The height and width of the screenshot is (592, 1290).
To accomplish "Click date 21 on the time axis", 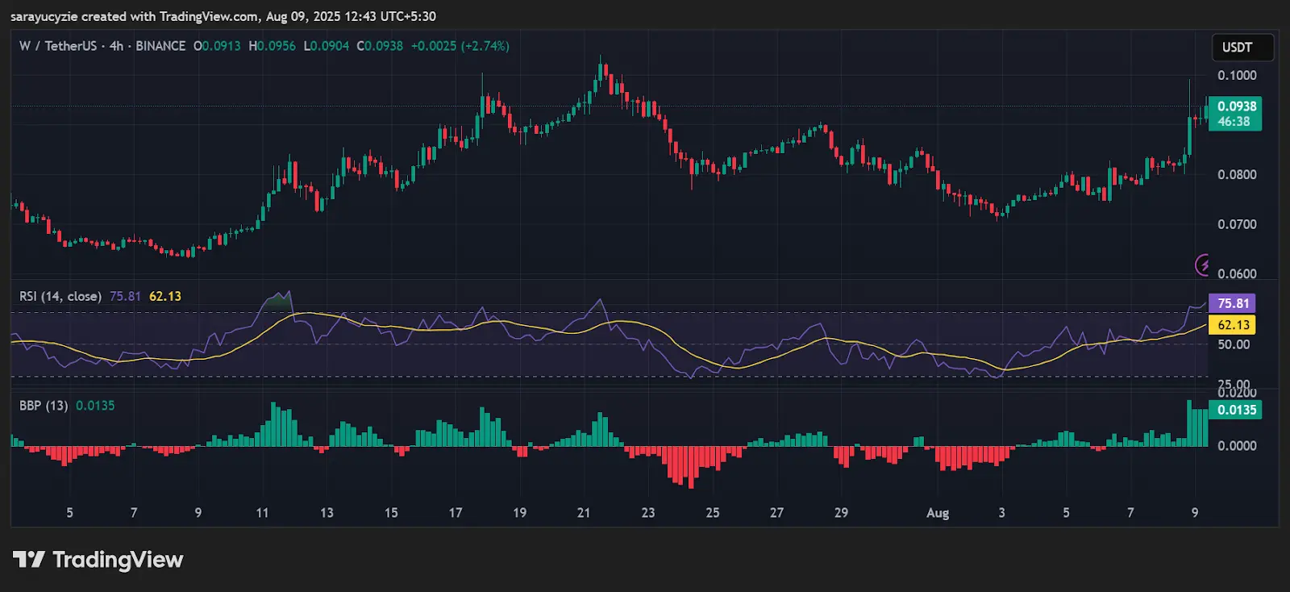I will coord(584,513).
